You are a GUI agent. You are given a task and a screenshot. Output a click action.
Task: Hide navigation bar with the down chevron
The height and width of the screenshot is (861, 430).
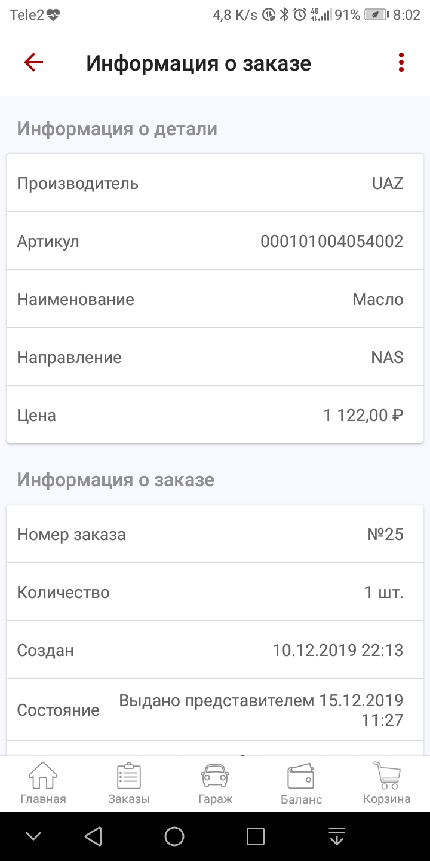coord(33,836)
